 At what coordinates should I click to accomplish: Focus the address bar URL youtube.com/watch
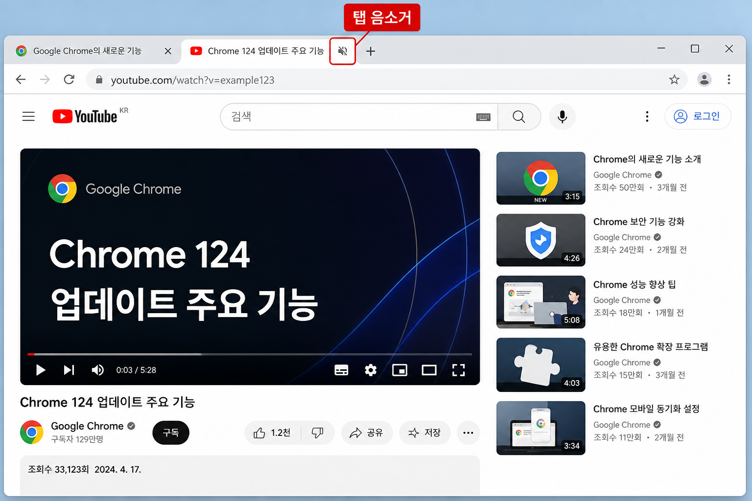pyautogui.click(x=192, y=80)
